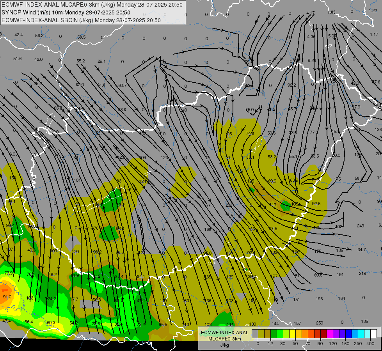Click the map value 92.2
Screen dimensions: 382x351
[x=291, y=85]
